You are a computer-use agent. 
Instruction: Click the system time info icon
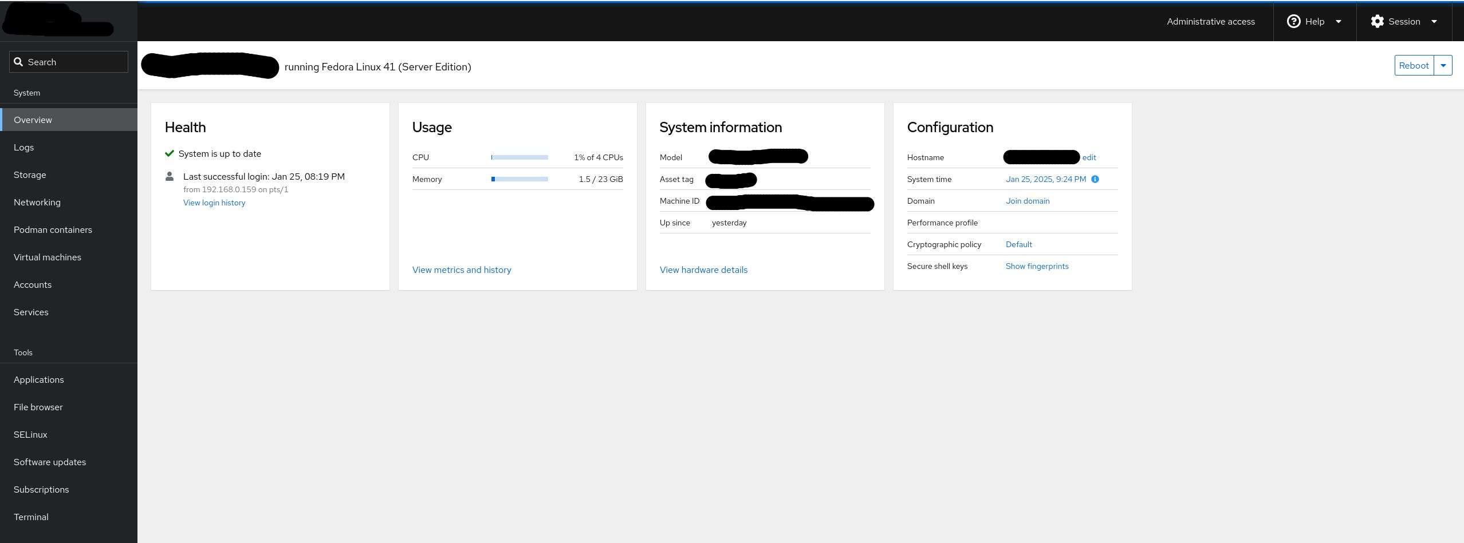click(x=1095, y=179)
